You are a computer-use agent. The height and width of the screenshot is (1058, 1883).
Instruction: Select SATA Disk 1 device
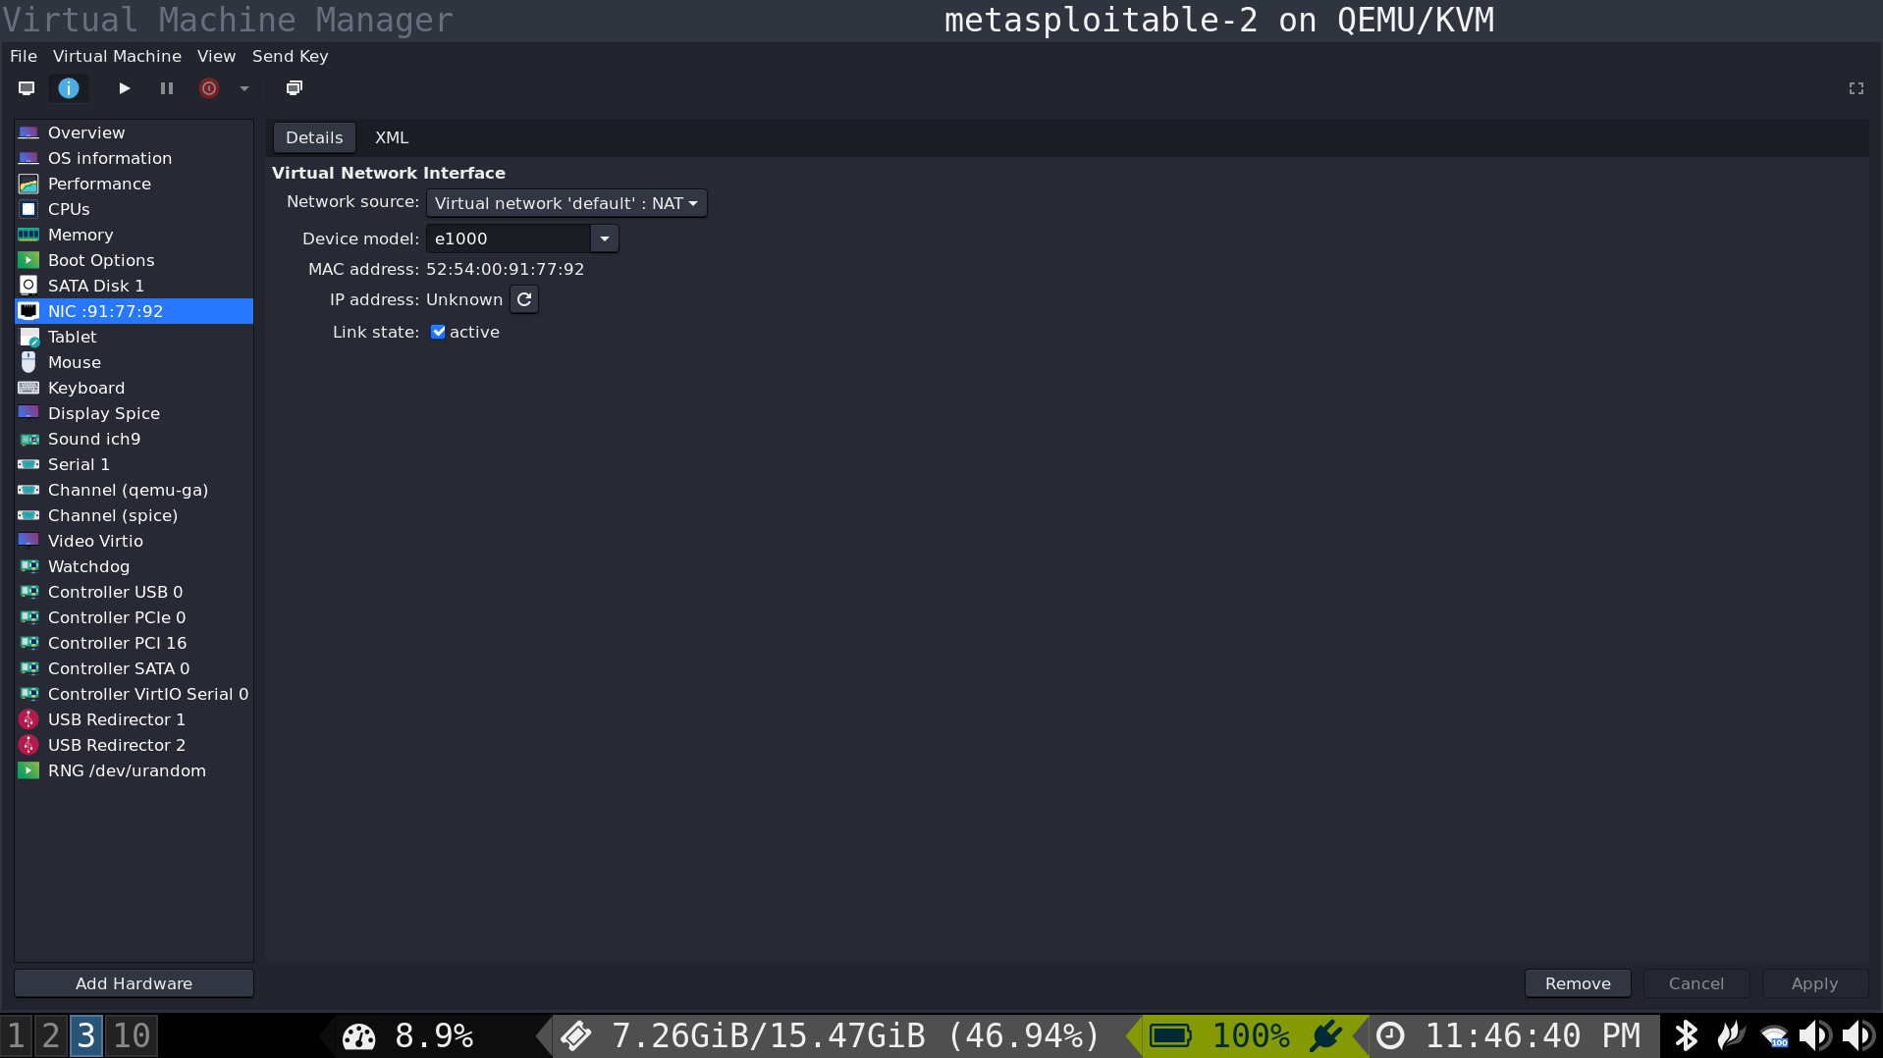click(x=134, y=286)
